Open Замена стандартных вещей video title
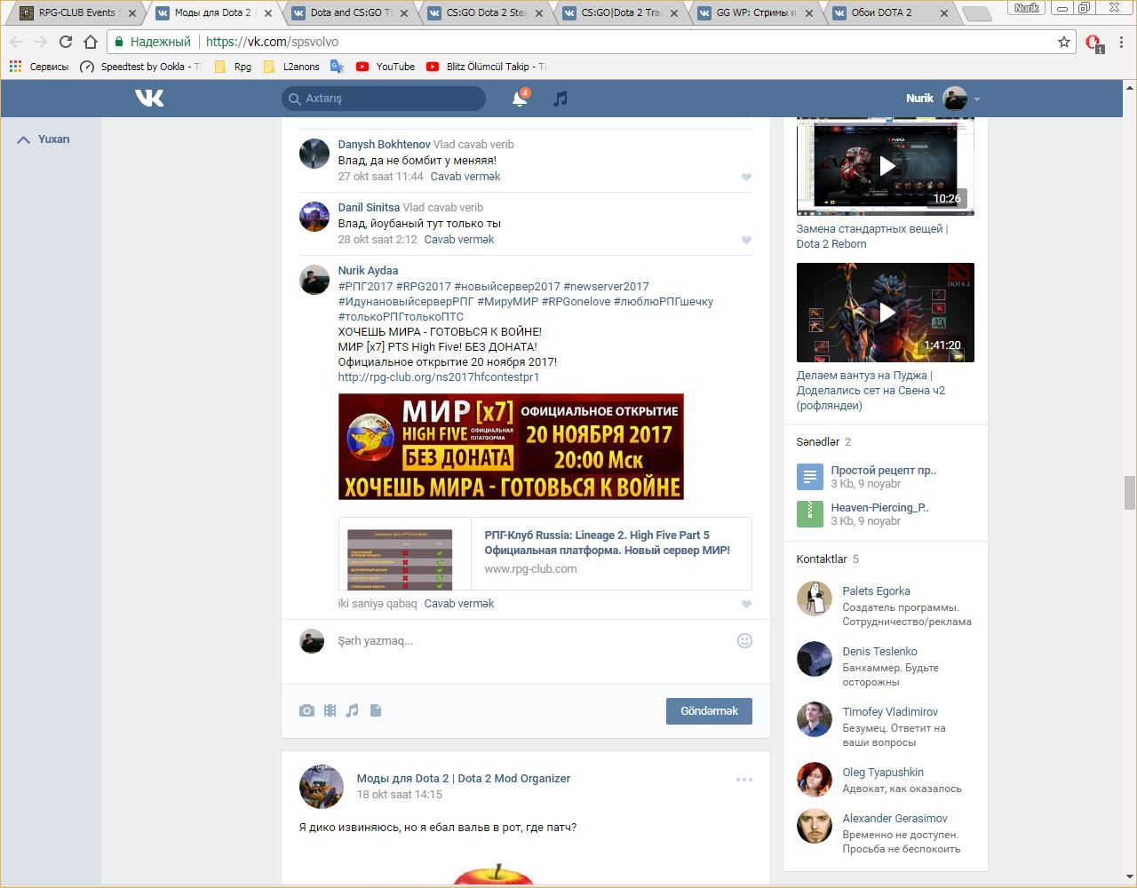Image resolution: width=1137 pixels, height=888 pixels. [872, 236]
